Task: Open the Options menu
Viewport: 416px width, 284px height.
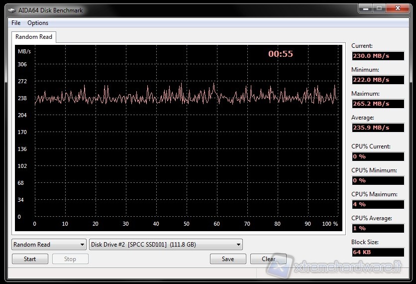Action: (x=38, y=23)
